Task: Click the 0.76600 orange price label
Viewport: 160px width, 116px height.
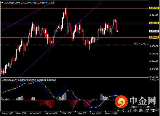Action: pyautogui.click(x=154, y=37)
